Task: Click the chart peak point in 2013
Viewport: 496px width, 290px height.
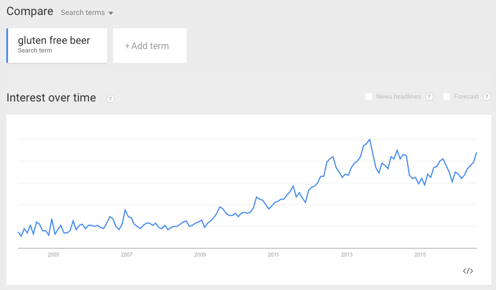Action: pyautogui.click(x=370, y=140)
